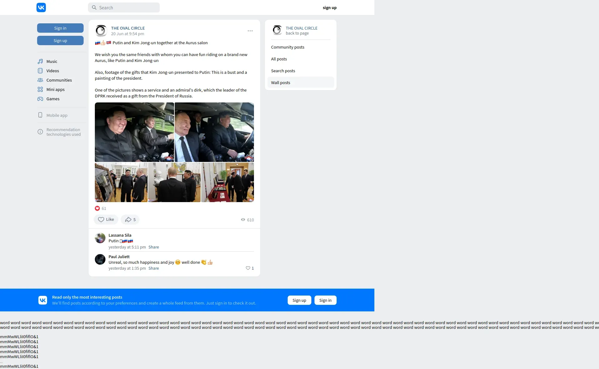Open Games from the sidebar
The width and height of the screenshot is (599, 369).
53,99
